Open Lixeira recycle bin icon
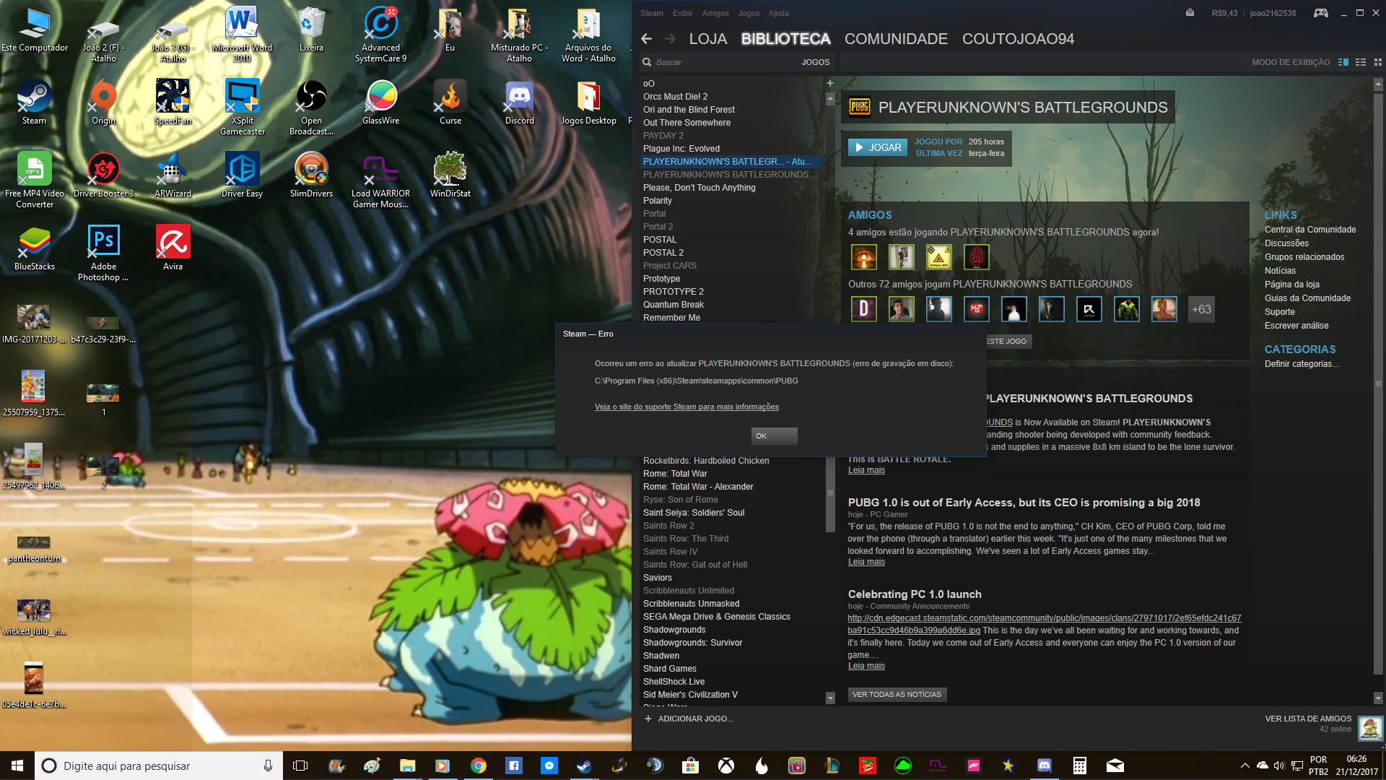This screenshot has width=1386, height=780. click(311, 28)
